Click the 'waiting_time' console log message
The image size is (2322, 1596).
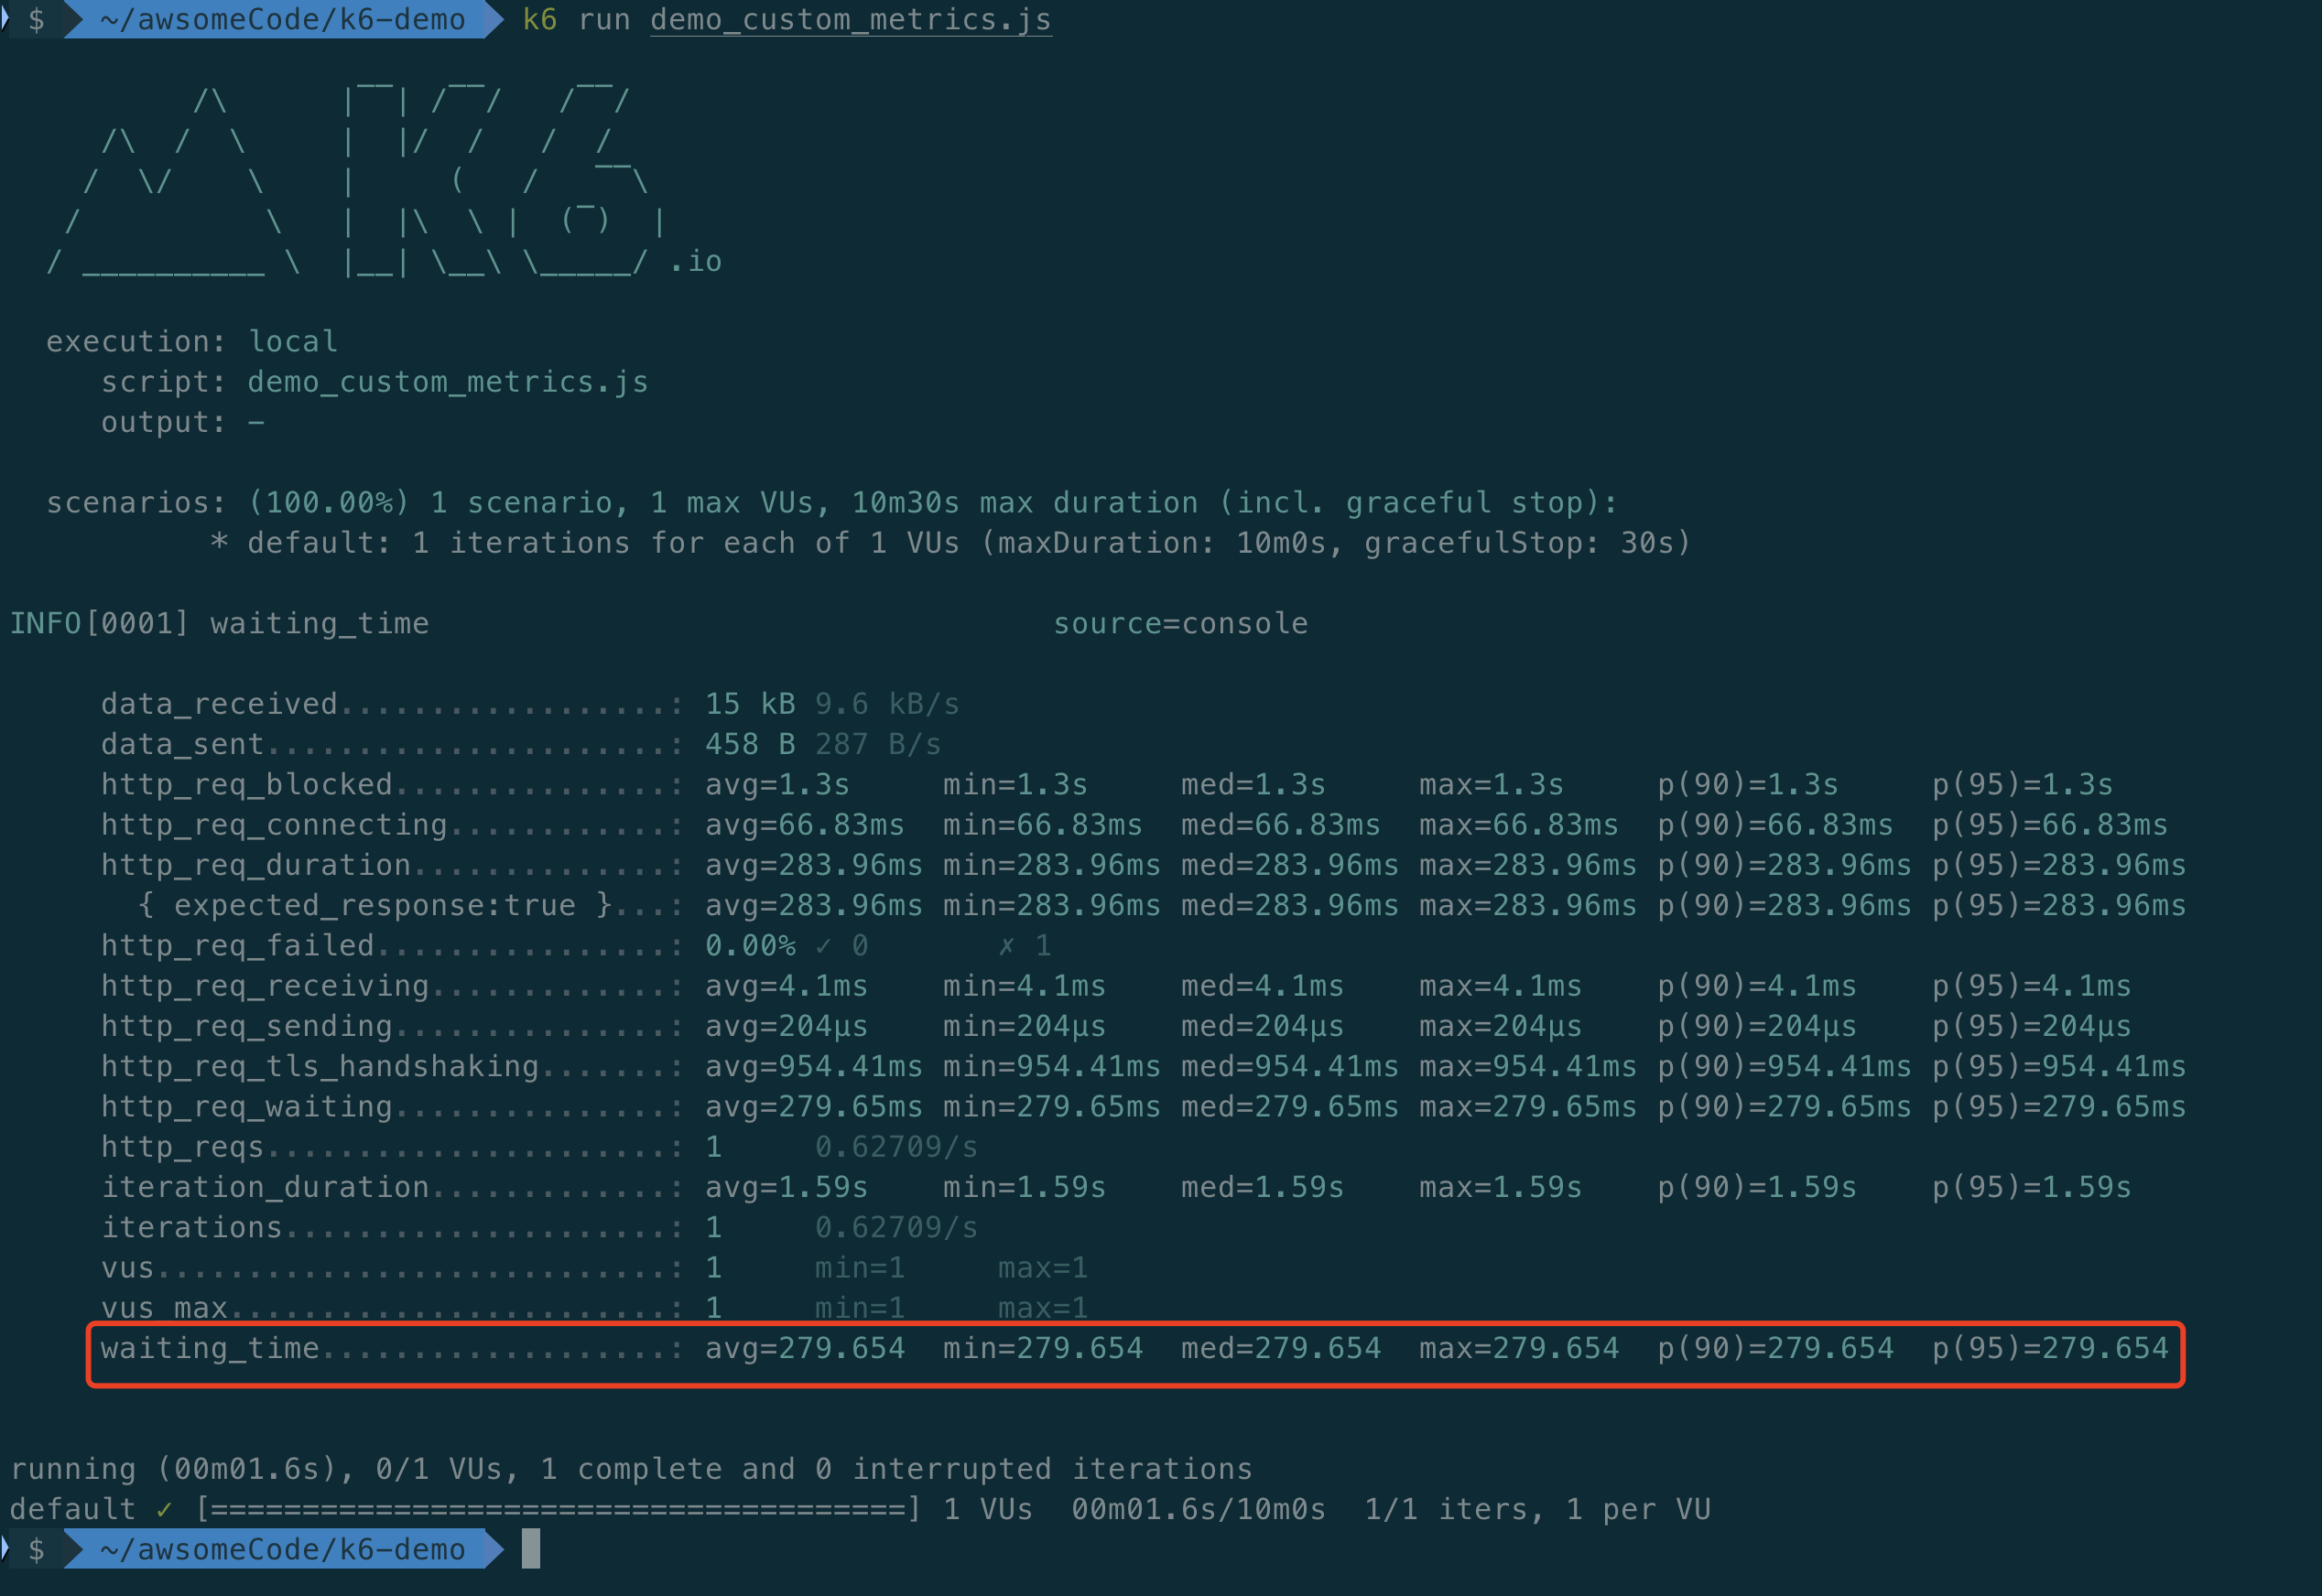(x=320, y=623)
